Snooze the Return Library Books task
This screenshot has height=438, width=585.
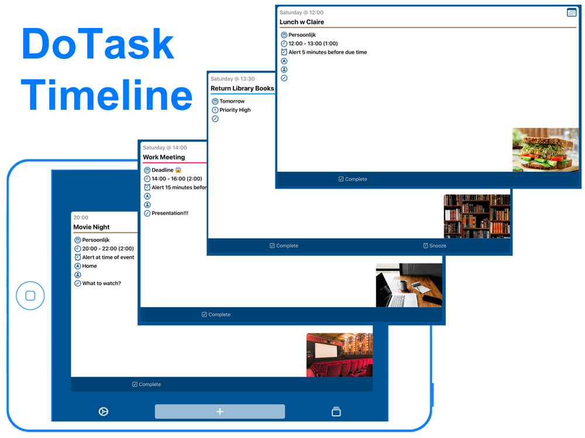[x=434, y=246]
